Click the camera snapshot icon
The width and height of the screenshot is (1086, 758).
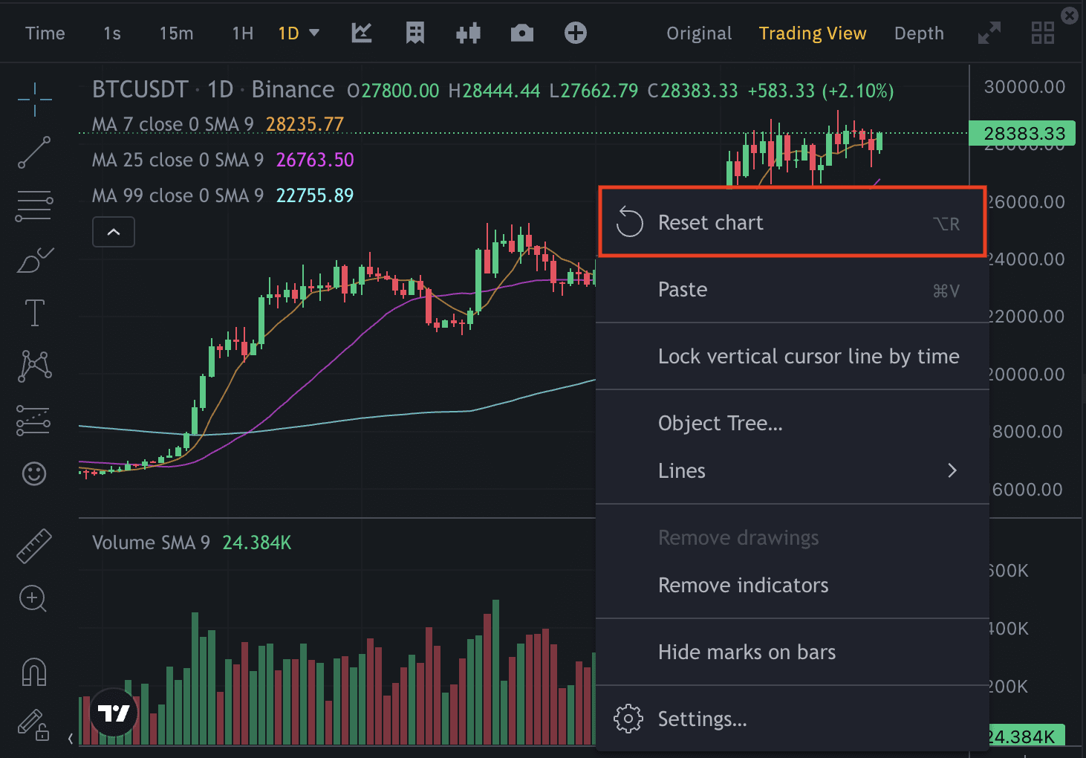(x=521, y=33)
